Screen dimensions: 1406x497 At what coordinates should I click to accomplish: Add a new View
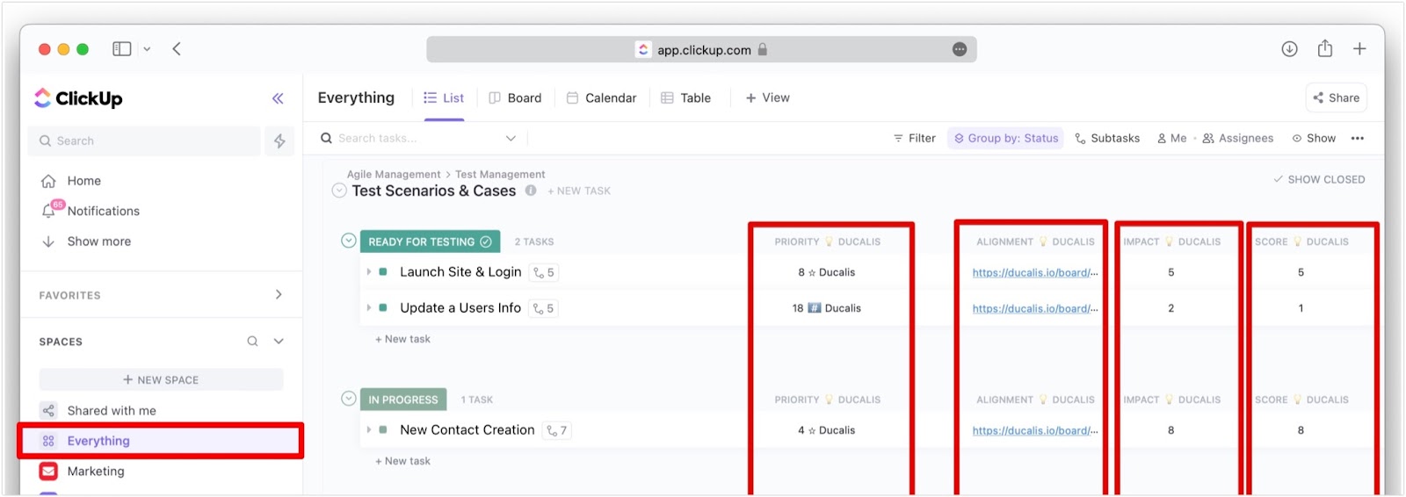(x=767, y=98)
